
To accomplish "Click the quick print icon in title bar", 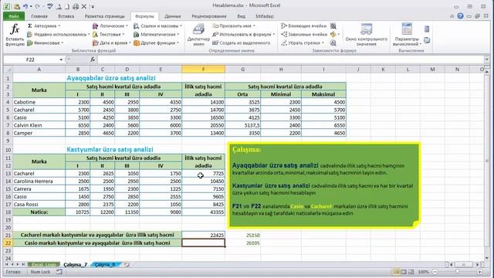I will pos(76,6).
